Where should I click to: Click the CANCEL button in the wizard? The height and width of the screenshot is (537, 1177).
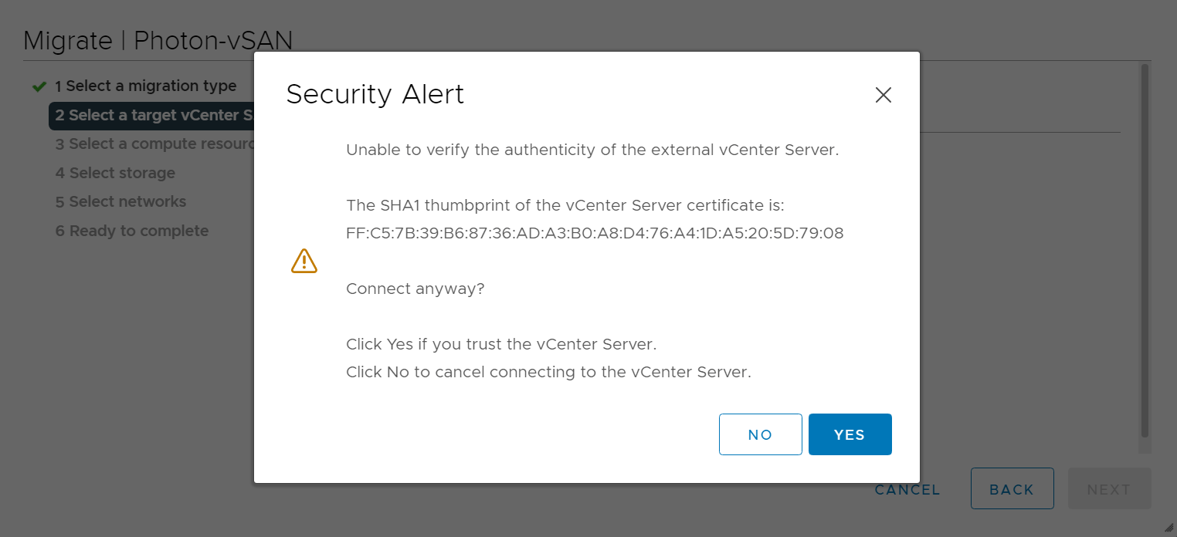907,489
